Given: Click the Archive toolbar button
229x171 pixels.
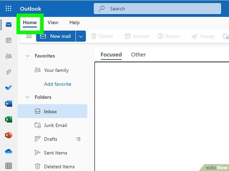Looking at the screenshot, I should pyautogui.click(x=137, y=36).
